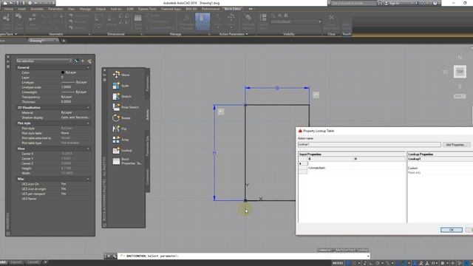Viewport: 473px width, 266px height.
Task: Click the lookup grip beside B parameter
Action: [x=316, y=95]
